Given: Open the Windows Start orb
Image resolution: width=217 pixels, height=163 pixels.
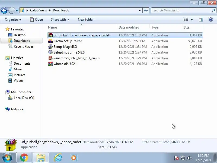Looking at the screenshot, I should (x=7, y=158).
